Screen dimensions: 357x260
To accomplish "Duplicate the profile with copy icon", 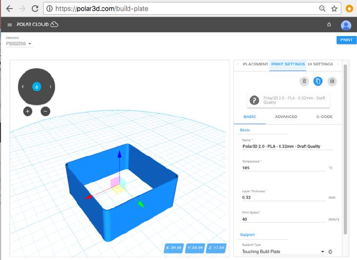I will 318,82.
